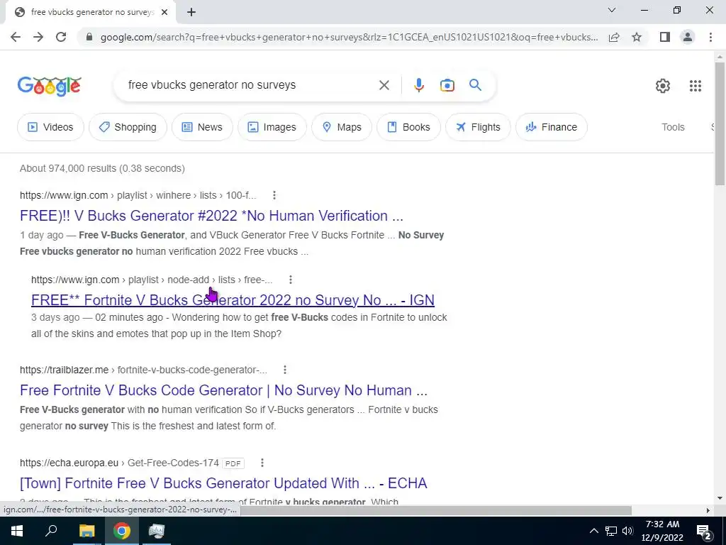Open the search Tools options

point(673,127)
